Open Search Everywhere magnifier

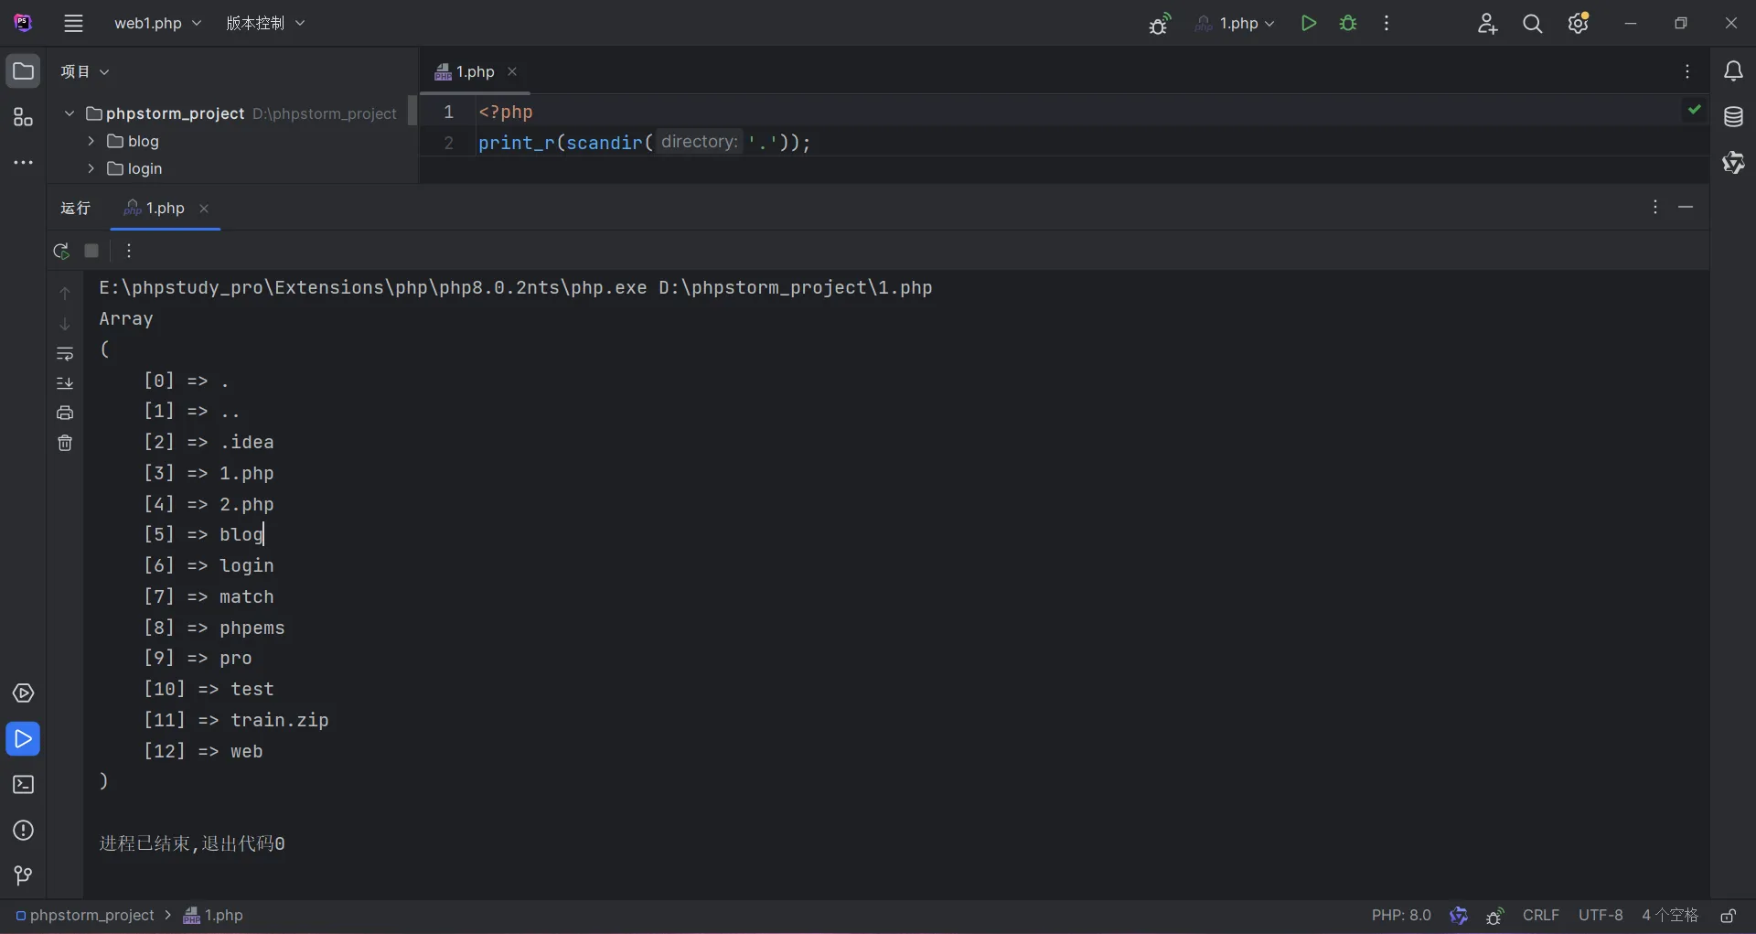pos(1533,24)
